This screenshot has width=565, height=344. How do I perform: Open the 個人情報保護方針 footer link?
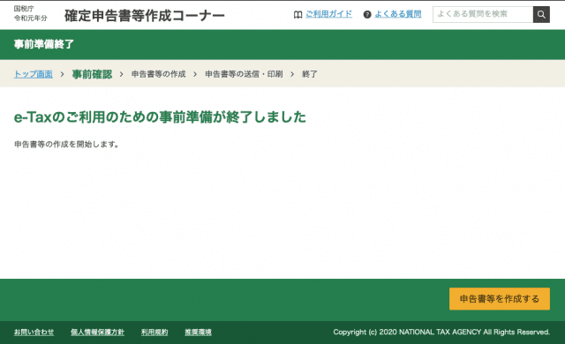[97, 333]
